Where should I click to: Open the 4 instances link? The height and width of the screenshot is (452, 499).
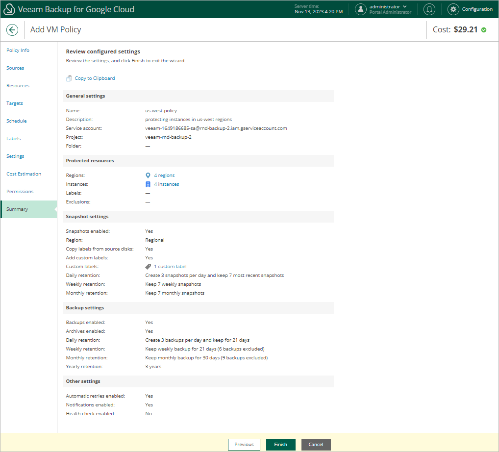click(167, 184)
